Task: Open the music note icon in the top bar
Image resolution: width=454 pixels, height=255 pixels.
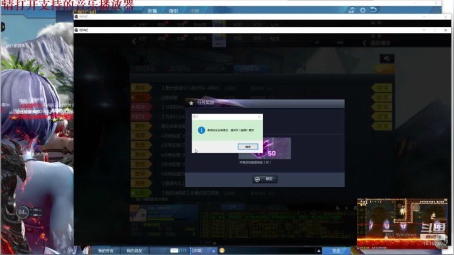Action: [x=351, y=10]
